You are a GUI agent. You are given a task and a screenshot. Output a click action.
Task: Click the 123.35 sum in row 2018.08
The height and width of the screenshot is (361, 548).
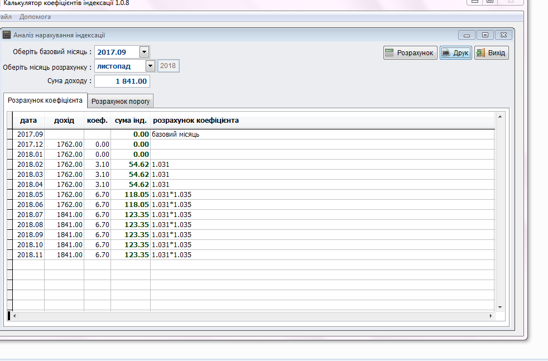131,225
